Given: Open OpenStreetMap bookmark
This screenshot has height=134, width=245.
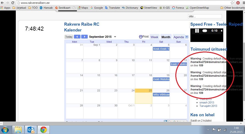Looking at the screenshot, I should [198, 8].
